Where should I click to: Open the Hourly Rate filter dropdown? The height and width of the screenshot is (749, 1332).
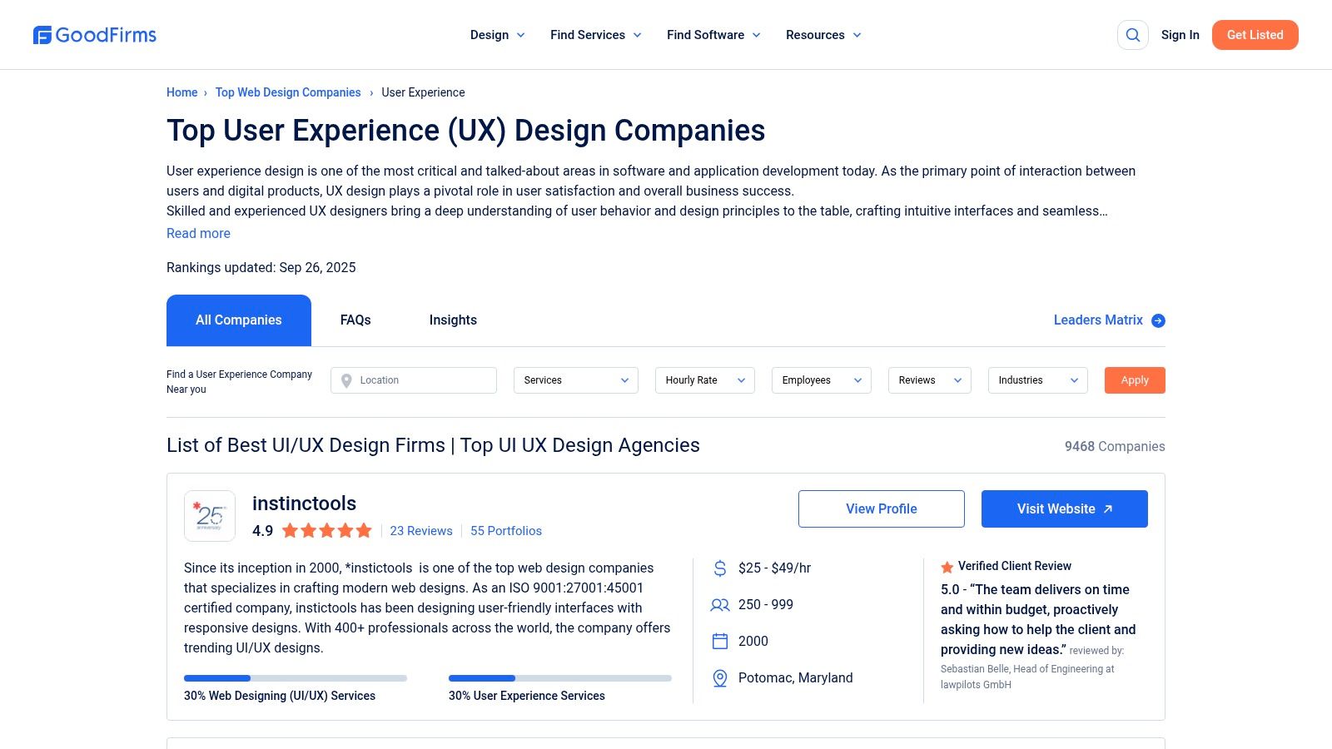coord(705,380)
